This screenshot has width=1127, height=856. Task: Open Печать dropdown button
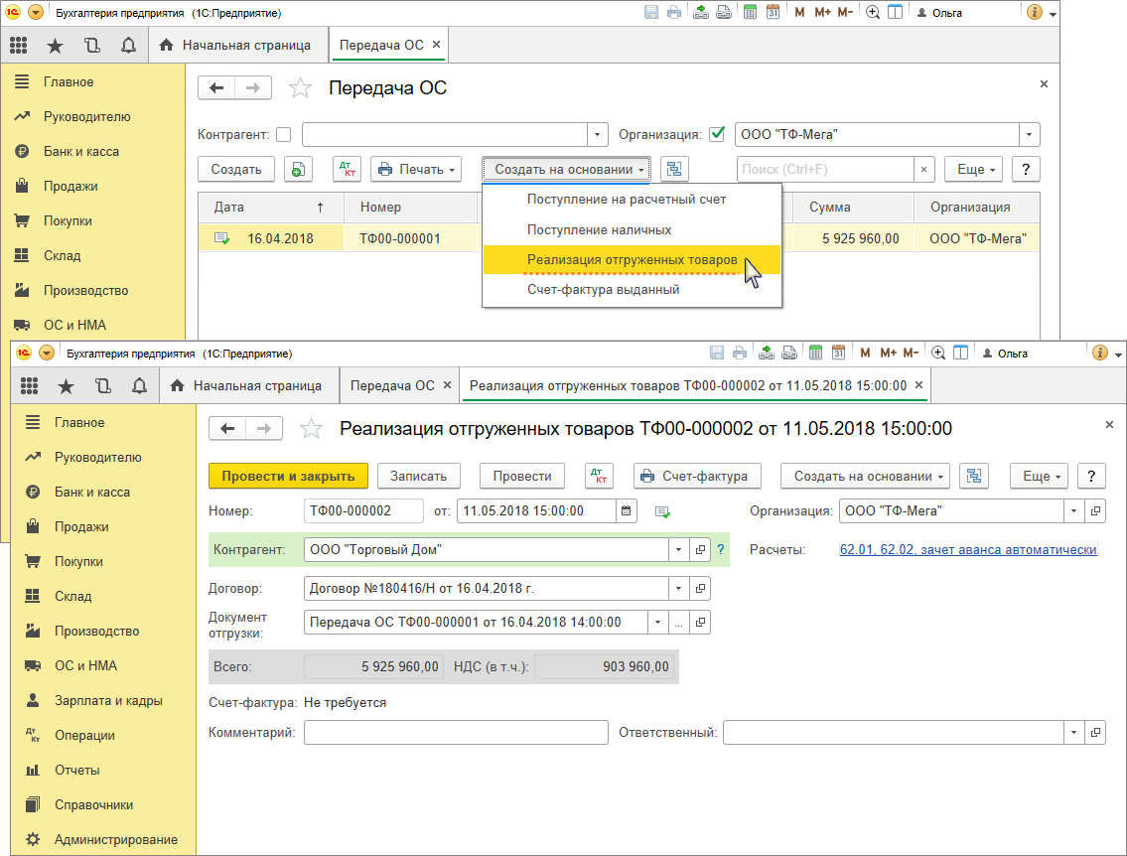coord(416,170)
